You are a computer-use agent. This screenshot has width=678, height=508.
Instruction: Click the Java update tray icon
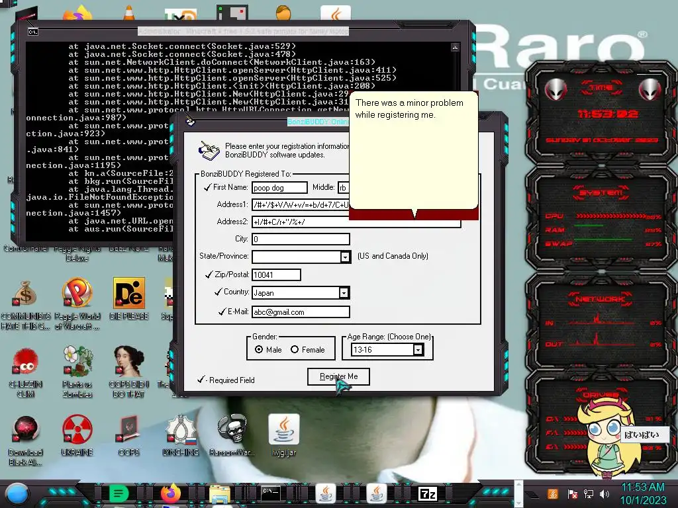553,493
